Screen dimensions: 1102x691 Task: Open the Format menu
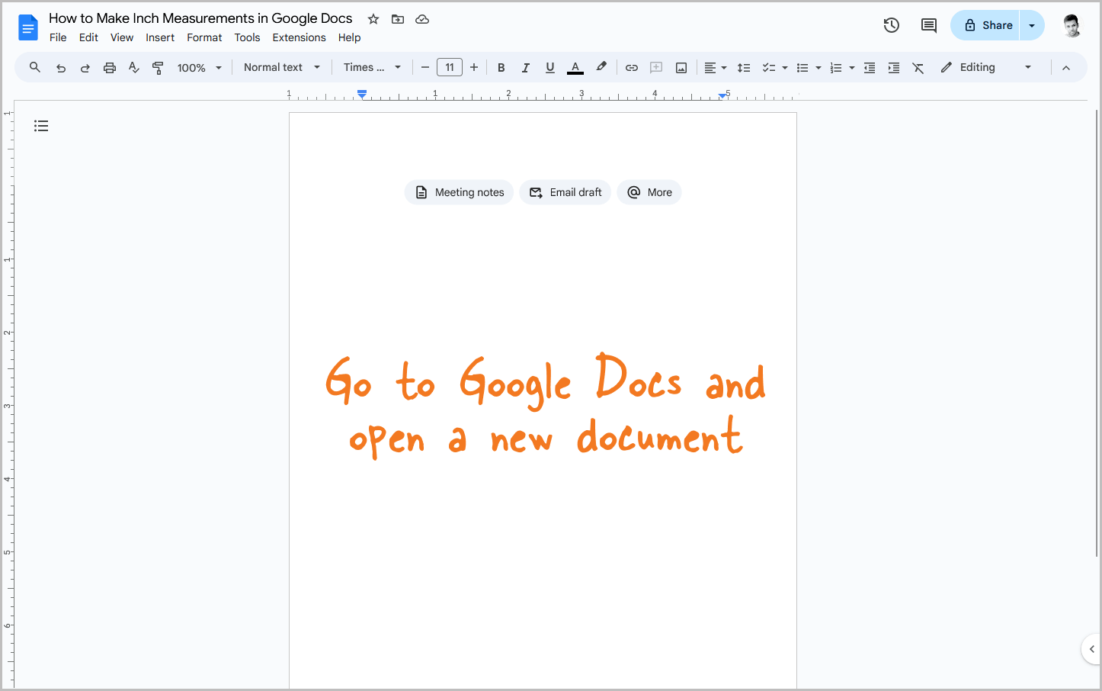pyautogui.click(x=204, y=37)
